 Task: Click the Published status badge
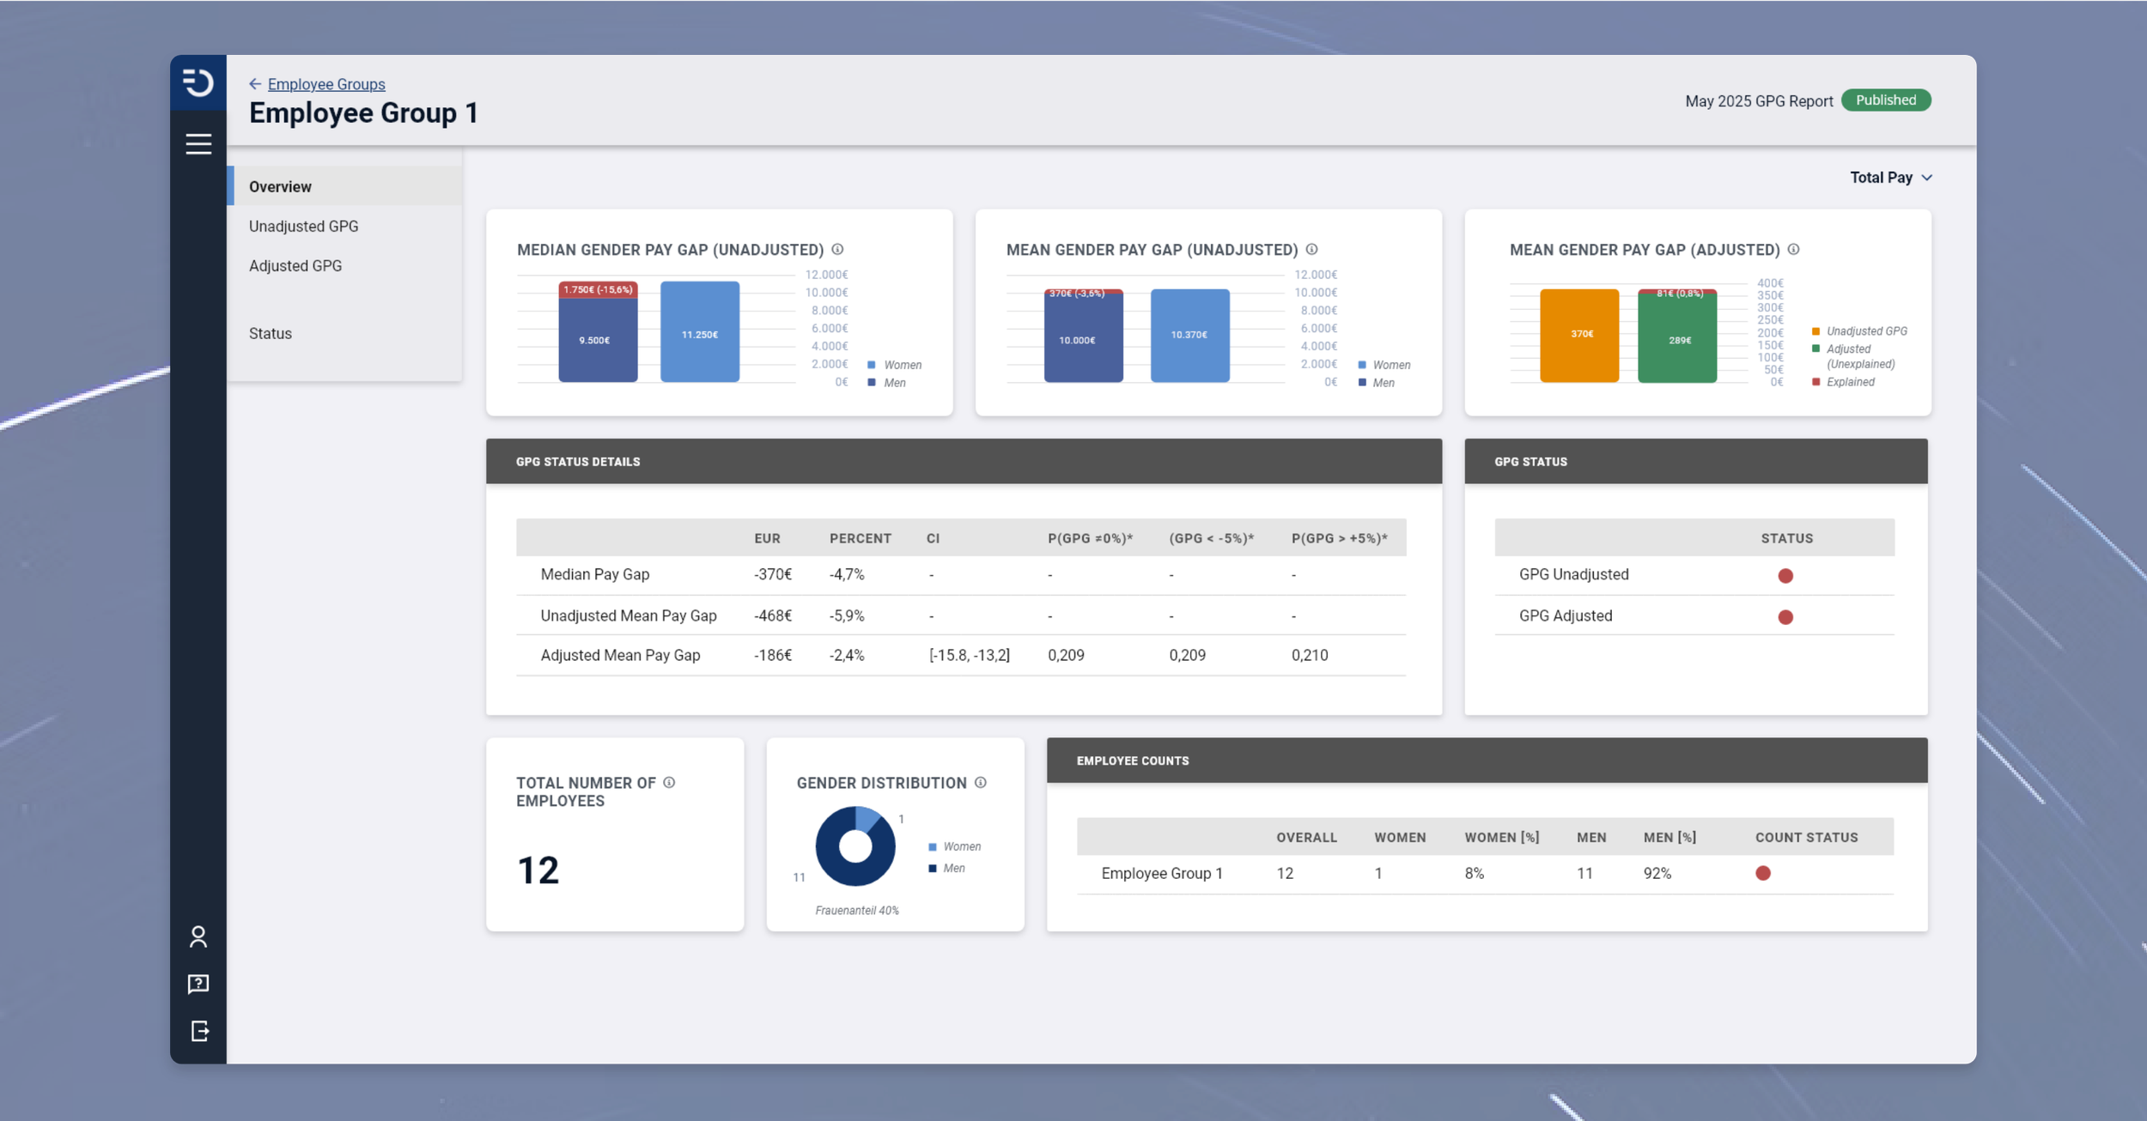pos(1886,100)
